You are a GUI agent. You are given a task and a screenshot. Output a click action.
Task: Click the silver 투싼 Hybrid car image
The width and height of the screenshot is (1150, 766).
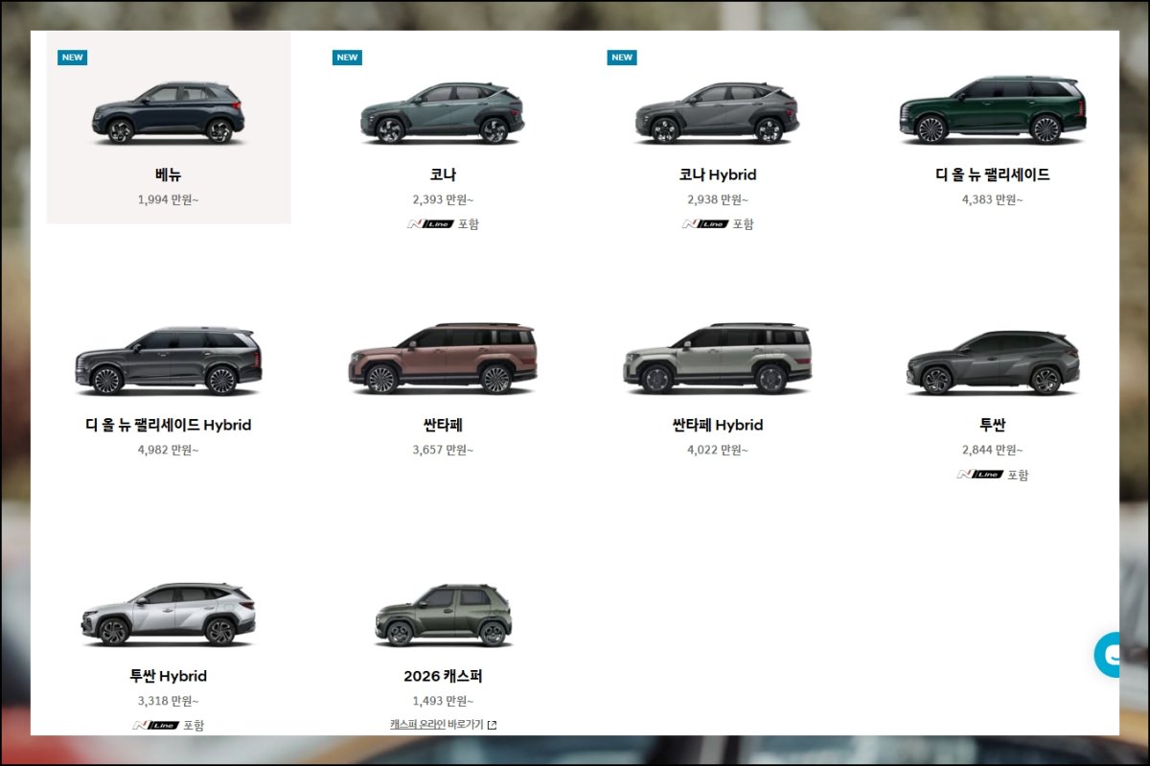pos(169,614)
